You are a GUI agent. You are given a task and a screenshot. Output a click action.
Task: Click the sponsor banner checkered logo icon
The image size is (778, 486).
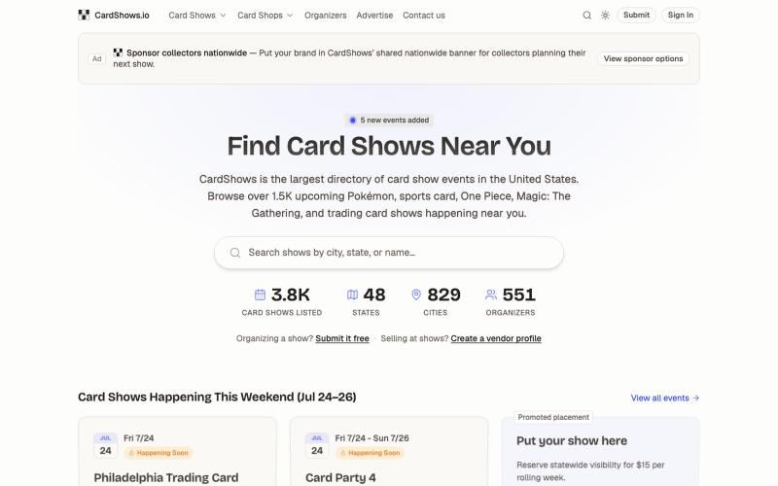coord(118,52)
